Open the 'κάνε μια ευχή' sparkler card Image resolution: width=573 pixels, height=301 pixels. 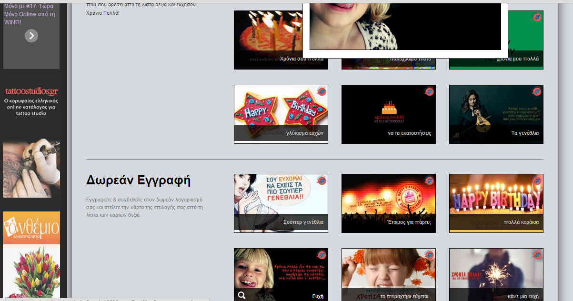[x=496, y=274]
